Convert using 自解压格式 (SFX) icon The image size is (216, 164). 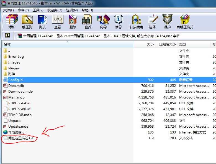(185, 19)
